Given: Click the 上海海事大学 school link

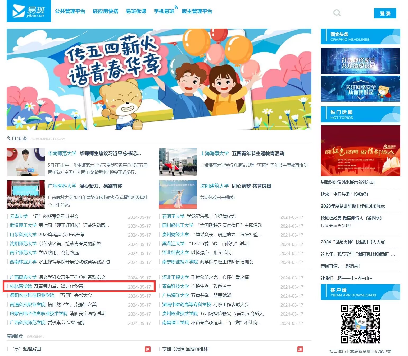Looking at the screenshot, I should click(214, 153).
